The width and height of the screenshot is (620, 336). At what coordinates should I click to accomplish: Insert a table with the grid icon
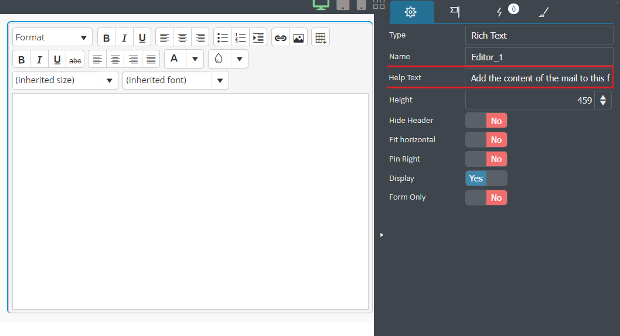321,37
